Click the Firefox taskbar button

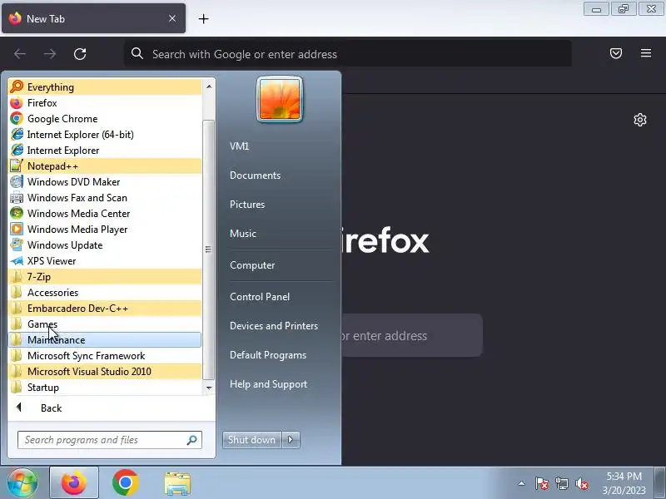[x=74, y=482]
